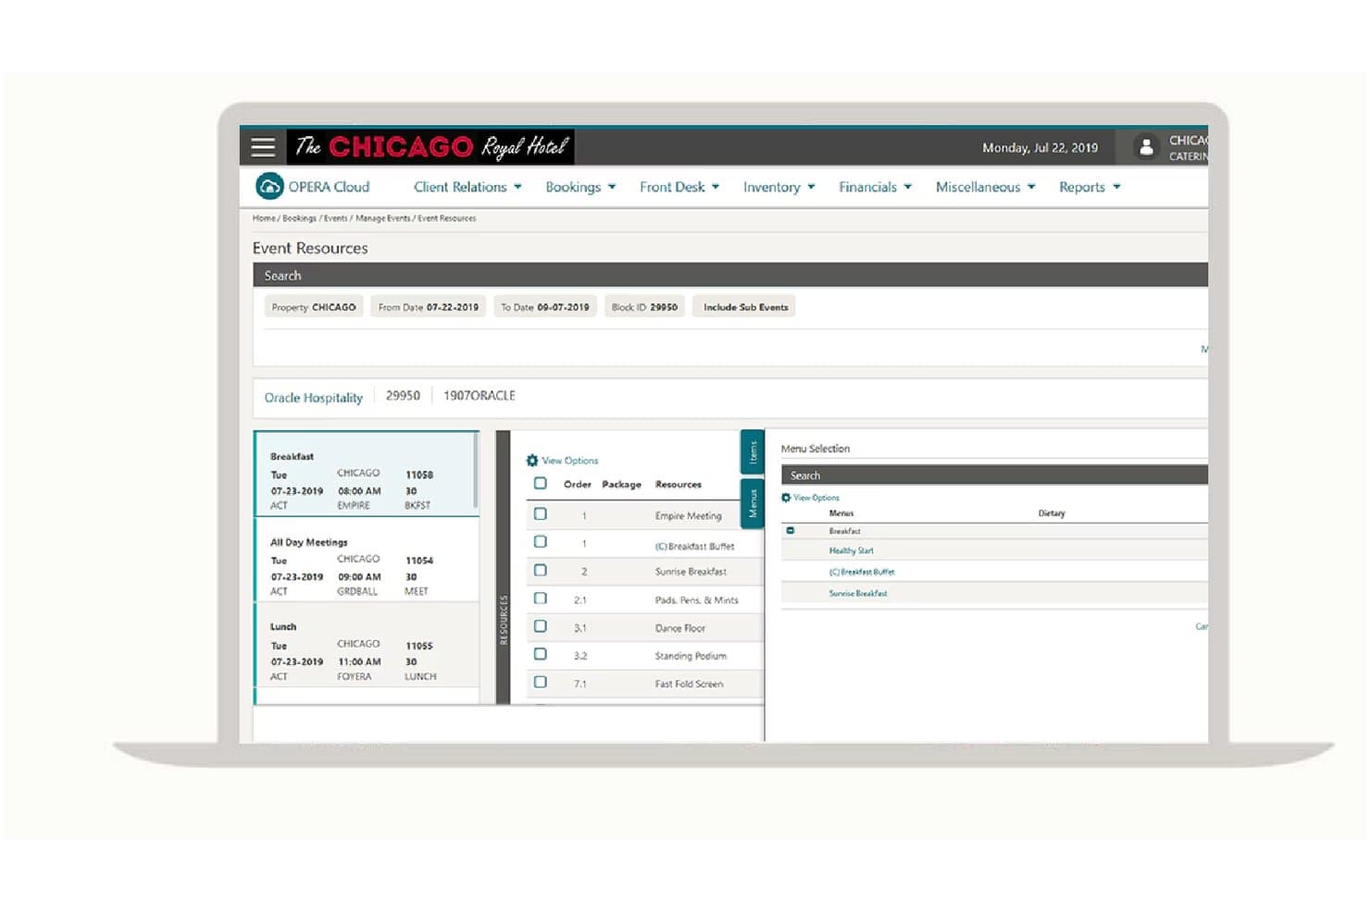Open the Front Desk dropdown menu
Image resolution: width=1370 pixels, height=913 pixels.
coord(679,187)
